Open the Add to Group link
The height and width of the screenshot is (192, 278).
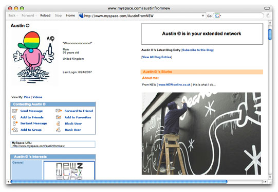tap(31, 130)
